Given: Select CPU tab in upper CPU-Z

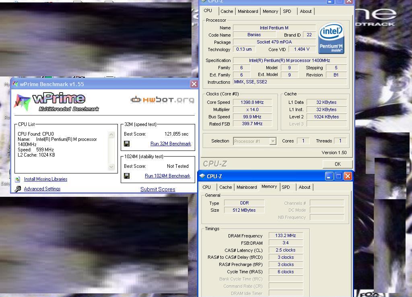Looking at the screenshot, I should click(208, 10).
